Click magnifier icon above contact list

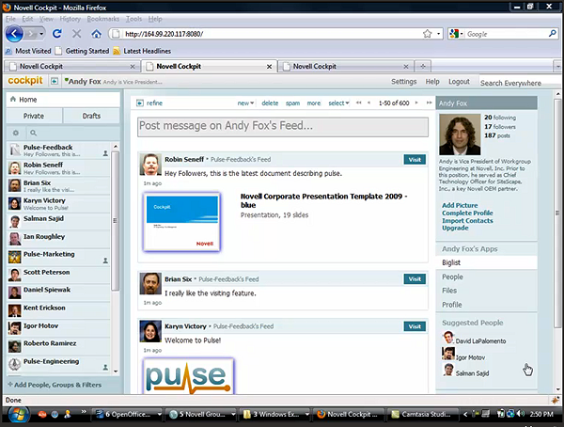click(x=34, y=133)
